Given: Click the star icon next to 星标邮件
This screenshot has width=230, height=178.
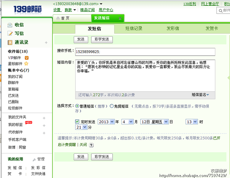Looking at the screenshot, I should pos(26,63).
